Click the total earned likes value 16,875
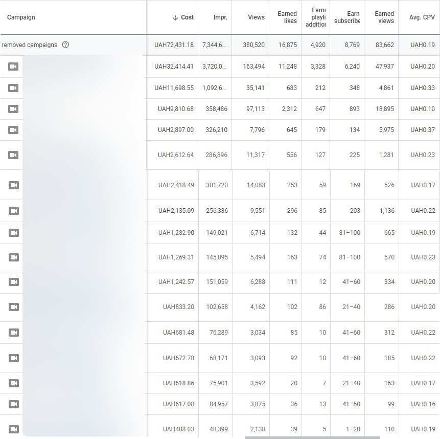 (288, 45)
